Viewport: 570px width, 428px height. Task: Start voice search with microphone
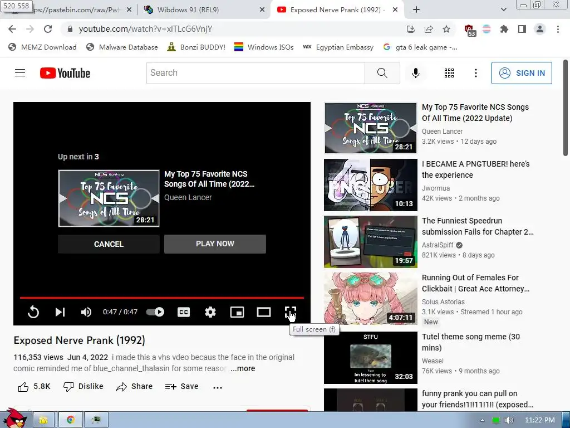(x=415, y=73)
